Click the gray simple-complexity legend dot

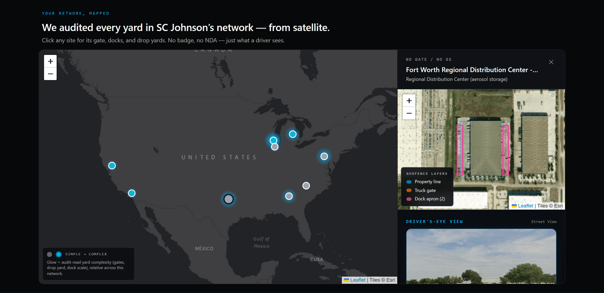pyautogui.click(x=49, y=254)
